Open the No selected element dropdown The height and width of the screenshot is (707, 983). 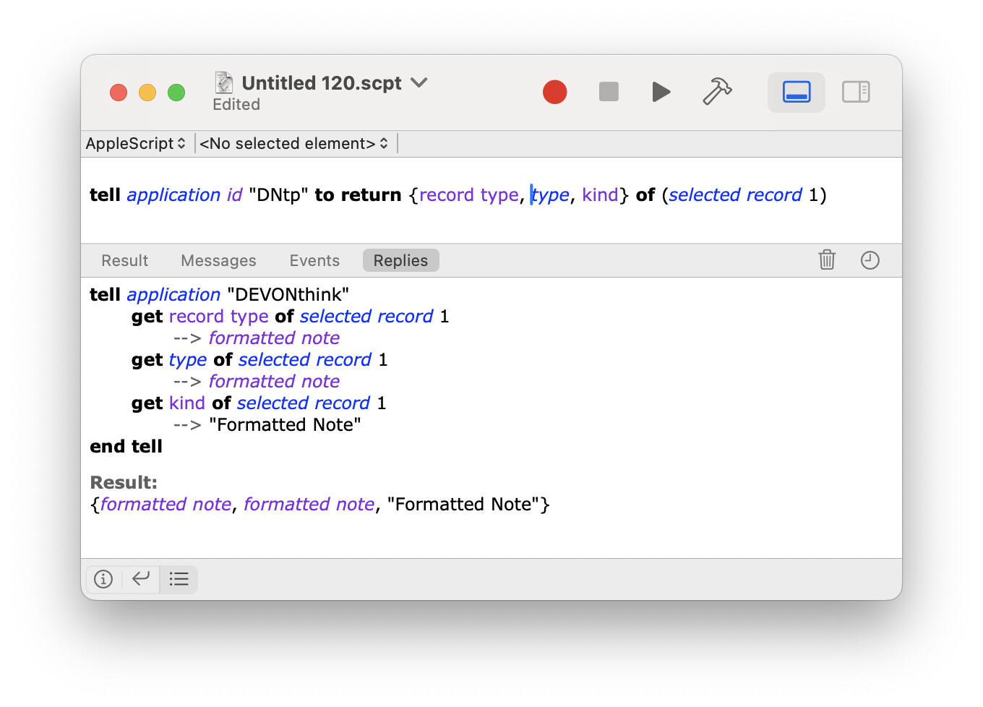(x=294, y=143)
